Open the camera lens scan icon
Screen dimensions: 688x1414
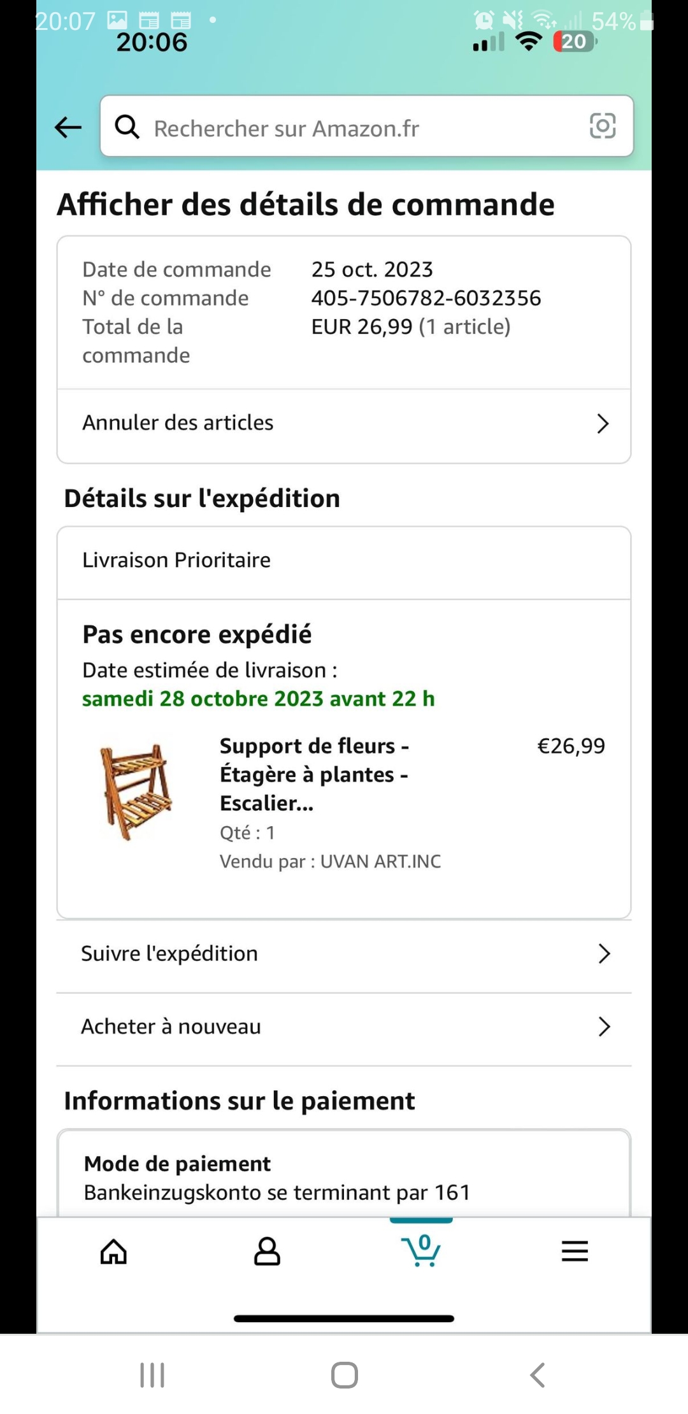tap(602, 126)
